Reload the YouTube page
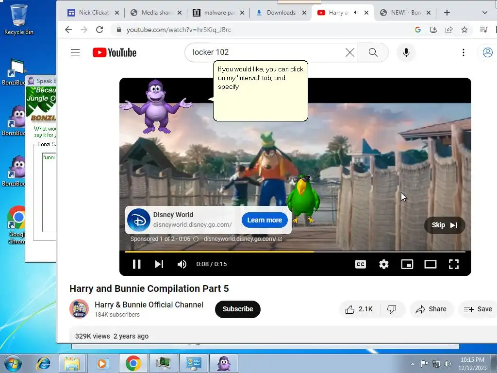Image resolution: width=497 pixels, height=373 pixels. click(99, 30)
